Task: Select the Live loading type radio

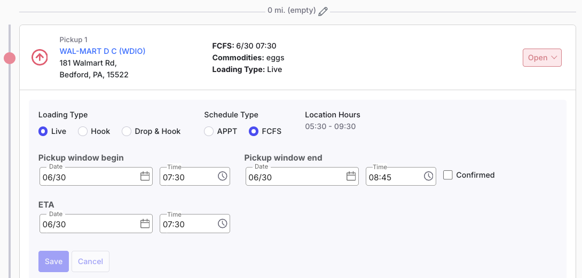Action: pyautogui.click(x=43, y=131)
